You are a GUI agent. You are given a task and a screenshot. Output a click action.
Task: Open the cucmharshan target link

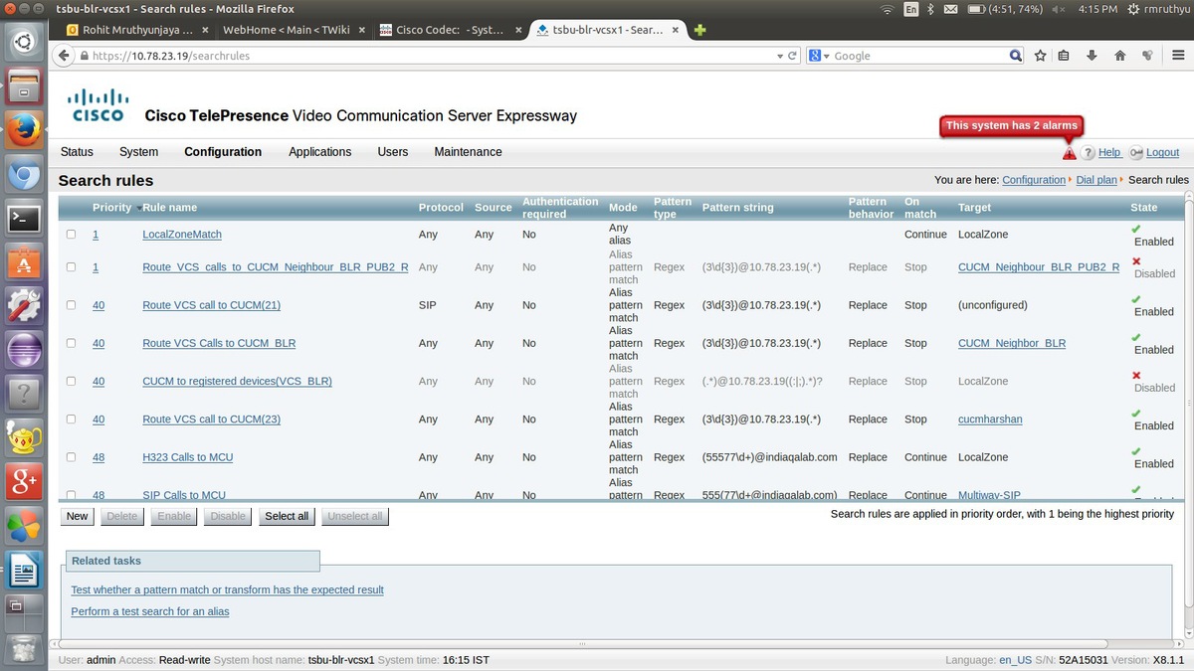tap(990, 419)
